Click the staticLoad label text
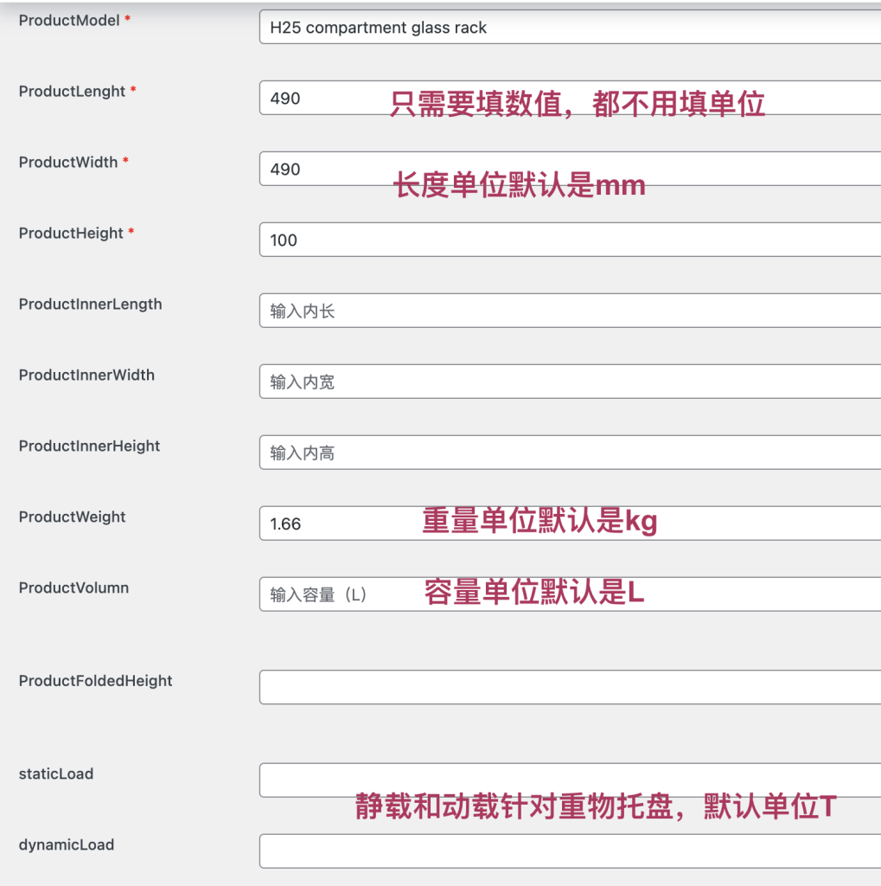Image resolution: width=881 pixels, height=886 pixels. 55,774
